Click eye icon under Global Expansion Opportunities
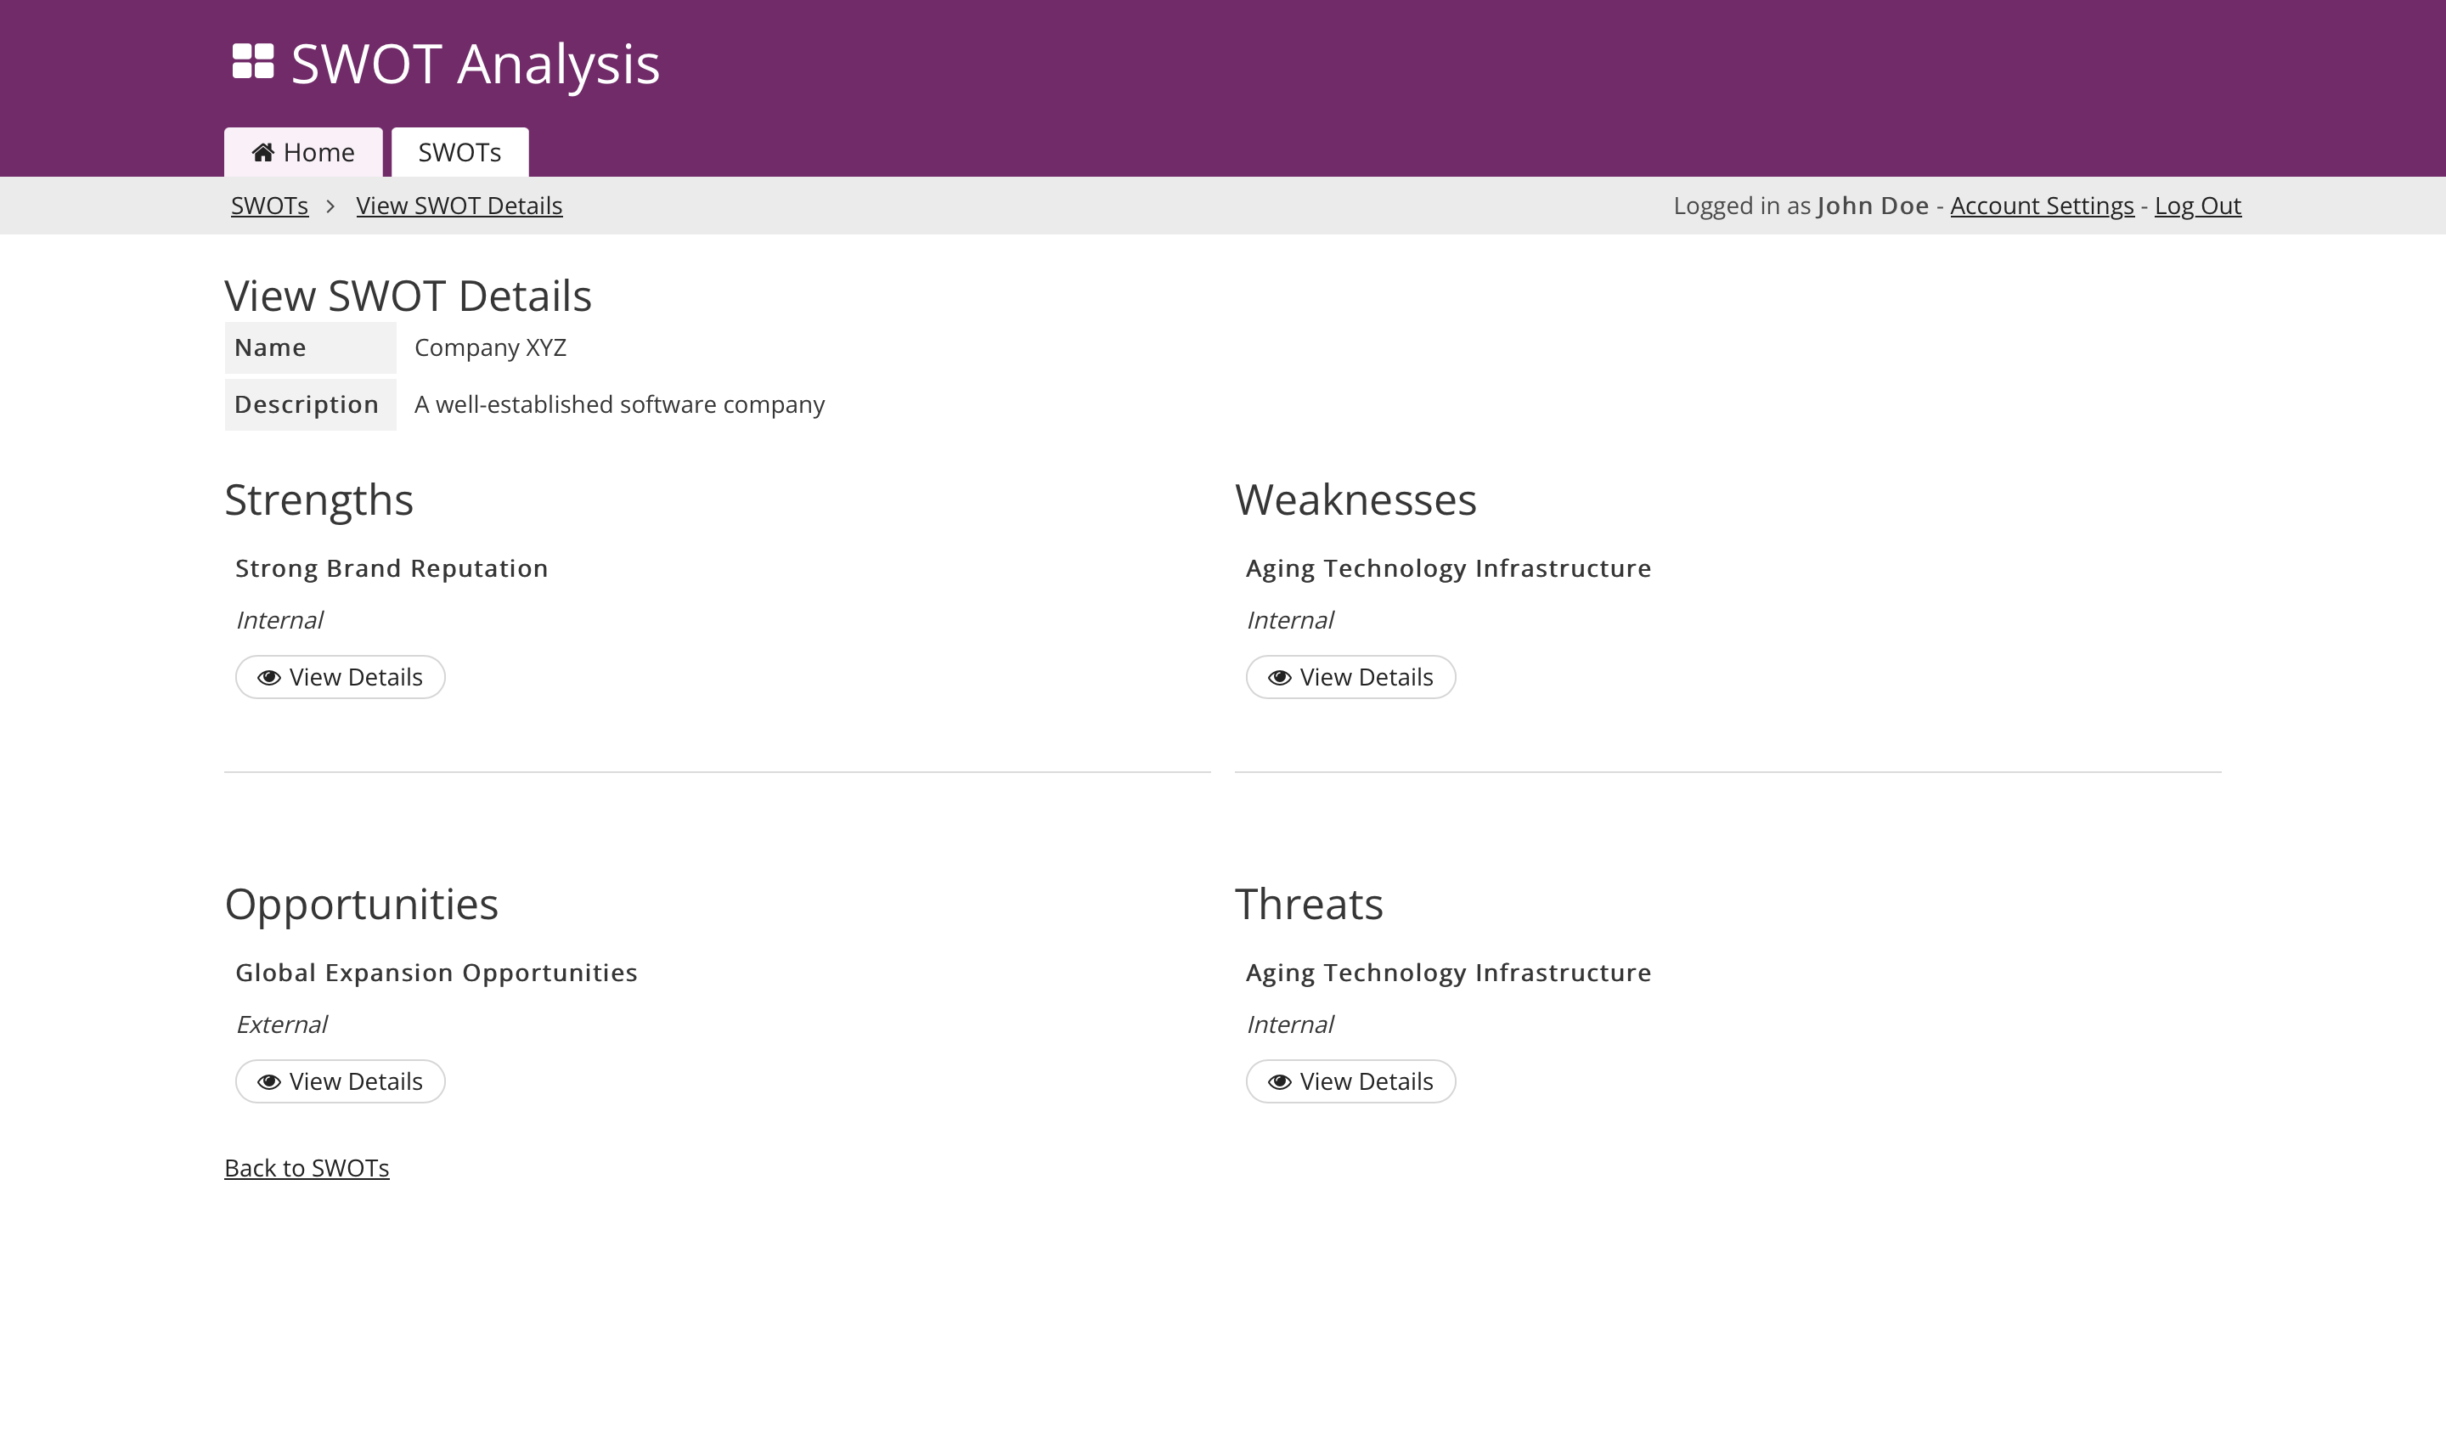Image resolution: width=2446 pixels, height=1439 pixels. coord(269,1081)
